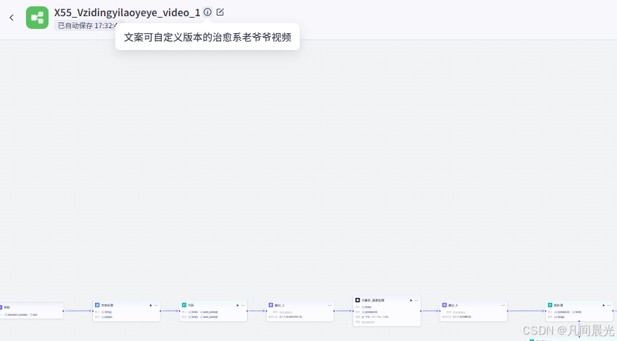Click the info icon beside the workflow title
Image resolution: width=617 pixels, height=341 pixels.
coord(208,12)
